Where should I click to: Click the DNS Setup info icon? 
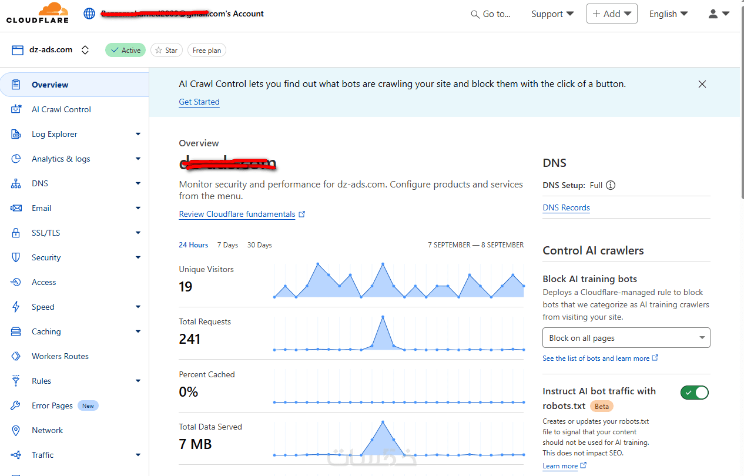(611, 185)
